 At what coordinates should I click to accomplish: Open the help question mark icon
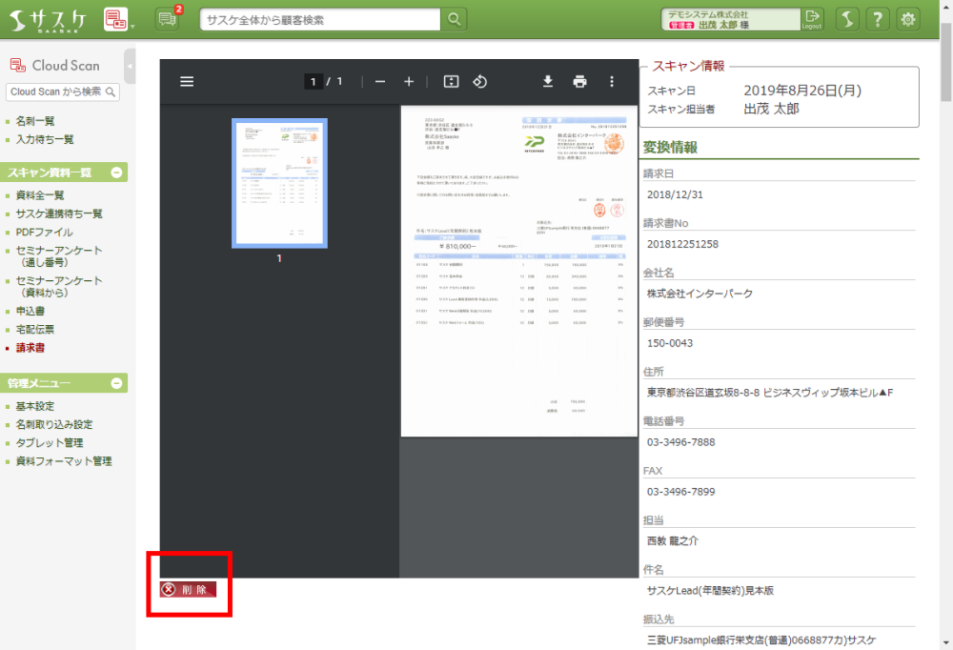877,19
